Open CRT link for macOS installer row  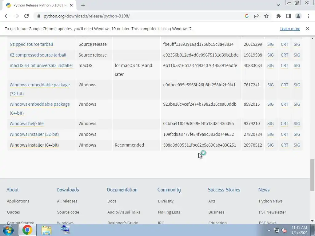[285, 65]
